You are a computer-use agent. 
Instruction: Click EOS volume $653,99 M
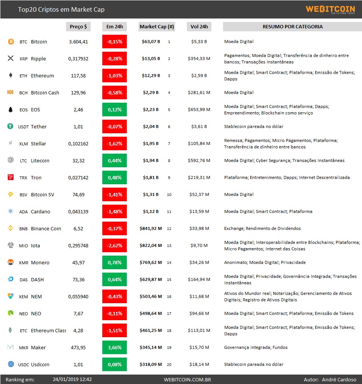point(199,109)
